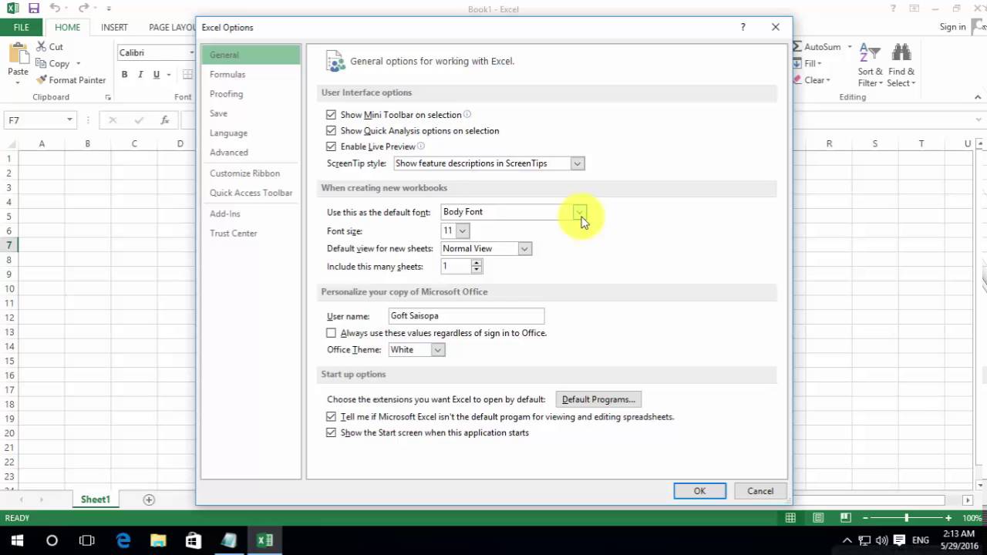Open Task View on the taskbar

point(87,540)
